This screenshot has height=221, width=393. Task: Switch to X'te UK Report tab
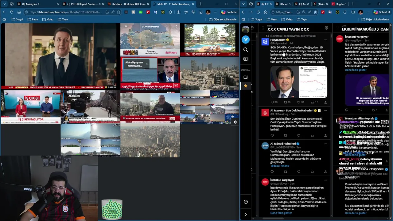pyautogui.click(x=83, y=4)
